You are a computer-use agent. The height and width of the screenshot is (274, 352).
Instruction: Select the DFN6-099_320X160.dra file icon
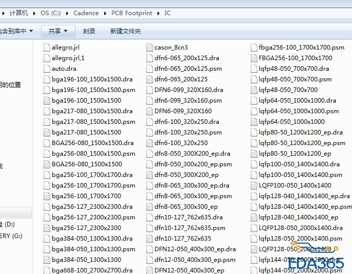(149, 90)
